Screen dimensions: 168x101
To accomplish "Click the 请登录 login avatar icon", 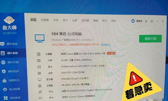I will pos(133,21).
